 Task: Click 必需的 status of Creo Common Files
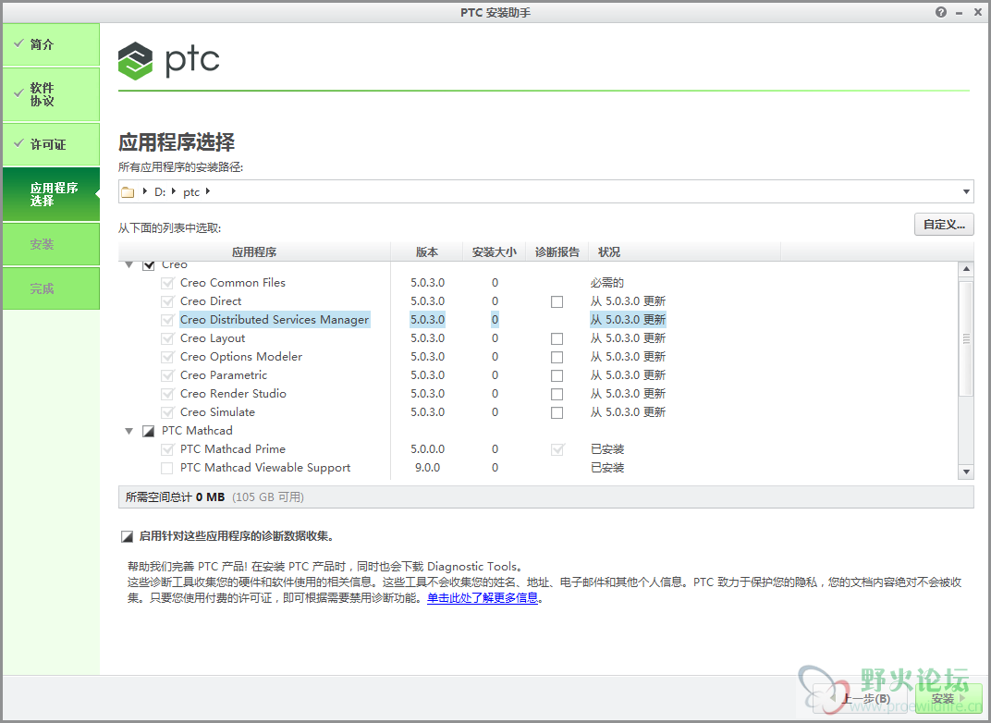click(x=606, y=283)
